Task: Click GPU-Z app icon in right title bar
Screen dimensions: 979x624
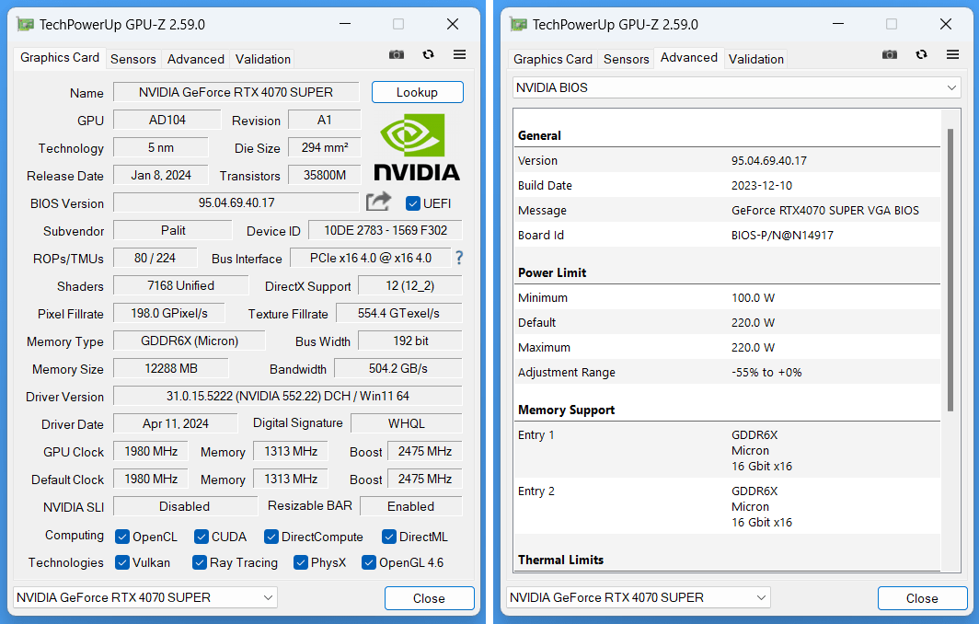Action: click(519, 24)
